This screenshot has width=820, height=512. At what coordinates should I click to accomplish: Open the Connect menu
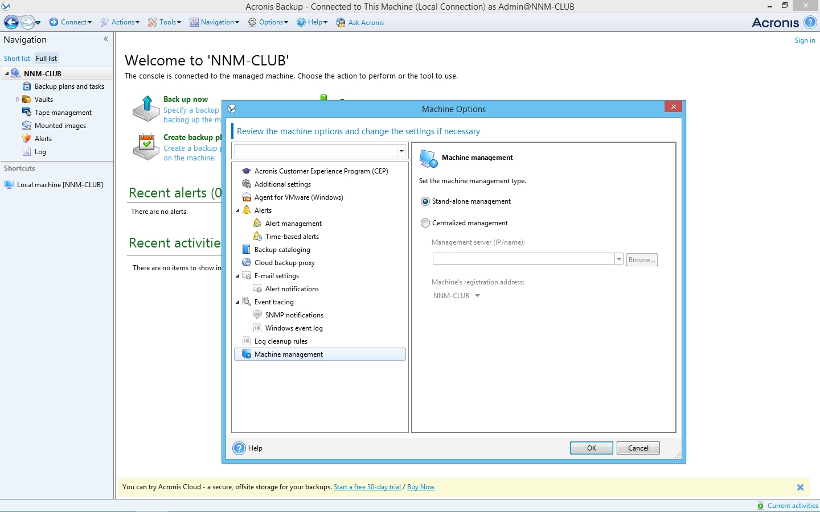coord(71,22)
